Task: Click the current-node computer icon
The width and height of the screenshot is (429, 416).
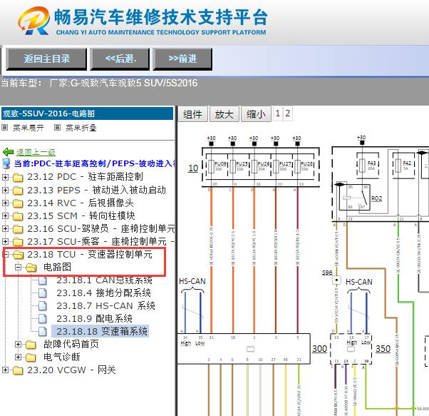Action: [6, 163]
